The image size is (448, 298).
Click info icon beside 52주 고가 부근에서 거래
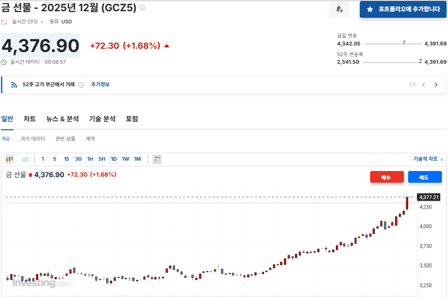pos(81,85)
